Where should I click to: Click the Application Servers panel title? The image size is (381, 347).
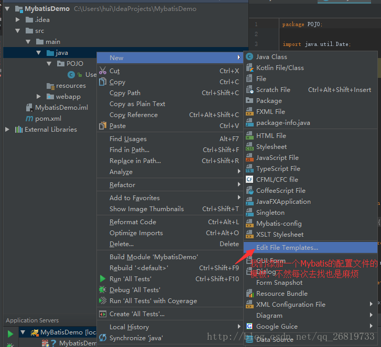(32, 320)
